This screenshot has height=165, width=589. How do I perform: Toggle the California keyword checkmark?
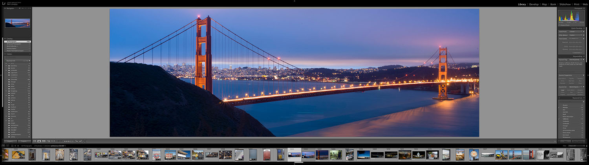tap(559, 119)
